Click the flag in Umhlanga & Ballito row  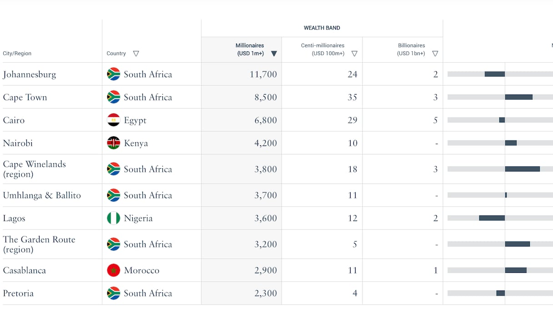click(113, 196)
